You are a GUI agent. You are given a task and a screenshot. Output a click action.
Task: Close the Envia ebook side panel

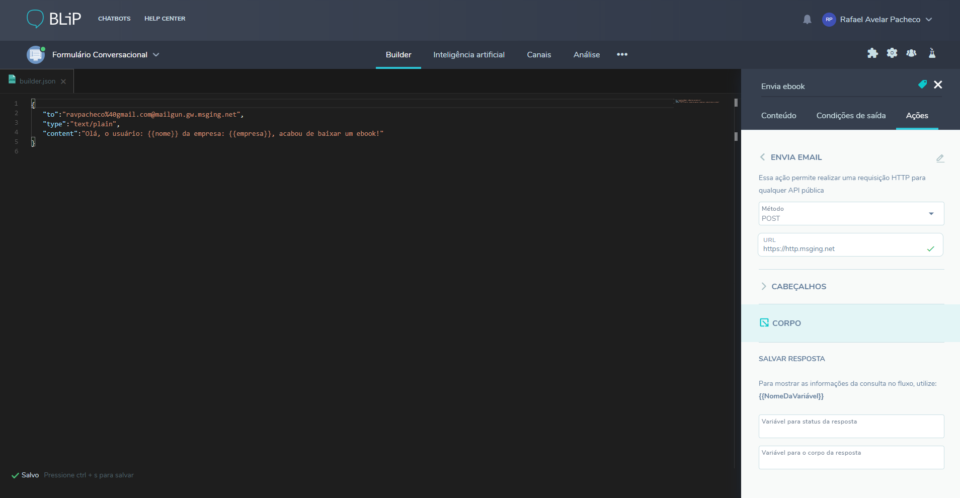(938, 85)
